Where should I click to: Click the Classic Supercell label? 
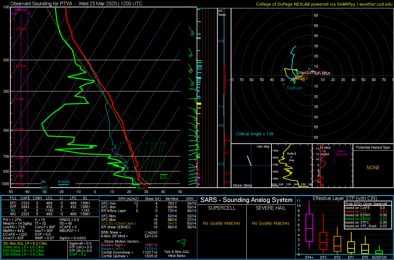341,153
